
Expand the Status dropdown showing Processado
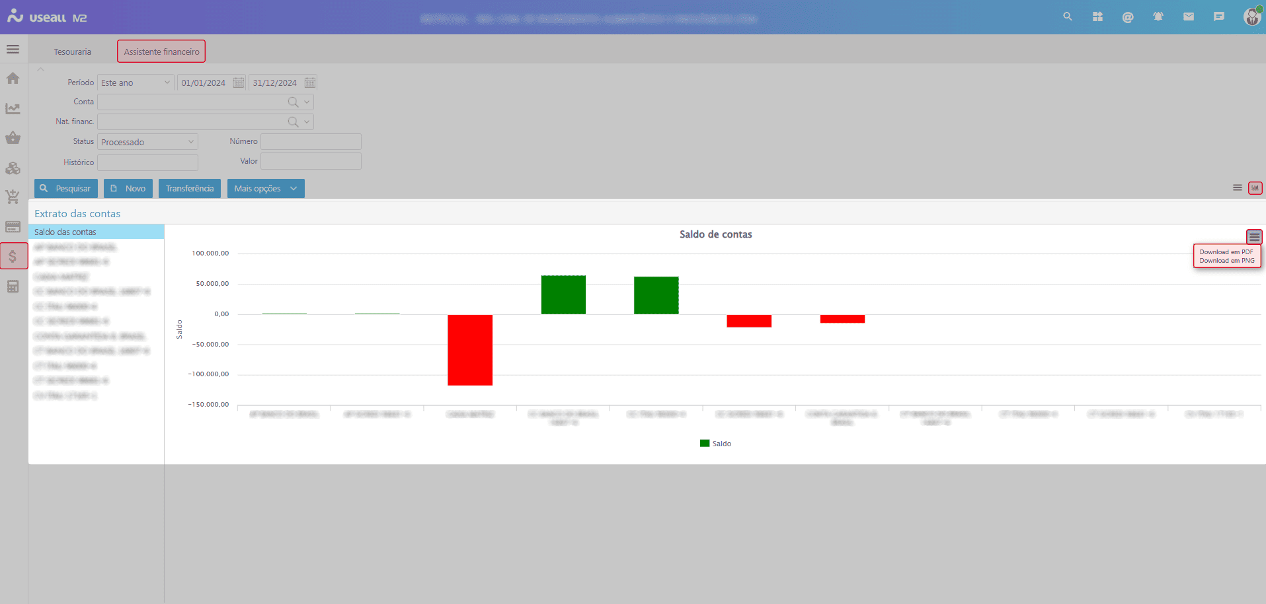pyautogui.click(x=147, y=142)
